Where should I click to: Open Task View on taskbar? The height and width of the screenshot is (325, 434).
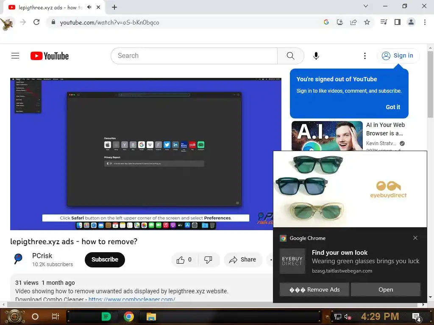(56, 317)
